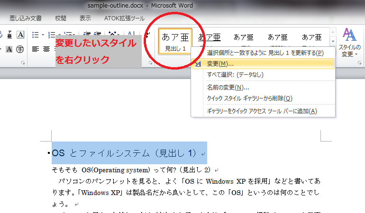Open the スタイルの変更 dropdown button
This screenshot has height=213, width=365.
(349, 43)
